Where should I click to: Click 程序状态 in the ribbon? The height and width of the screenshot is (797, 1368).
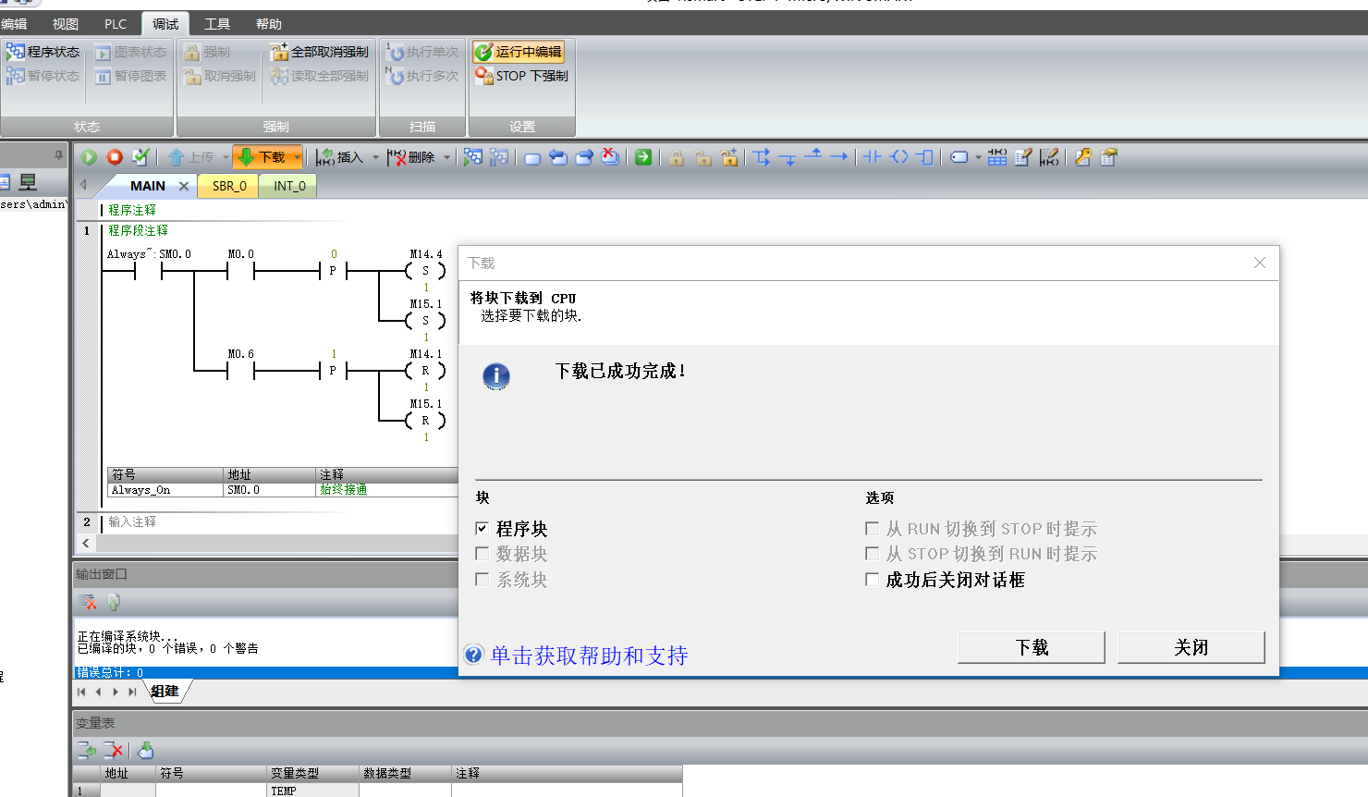tap(43, 52)
